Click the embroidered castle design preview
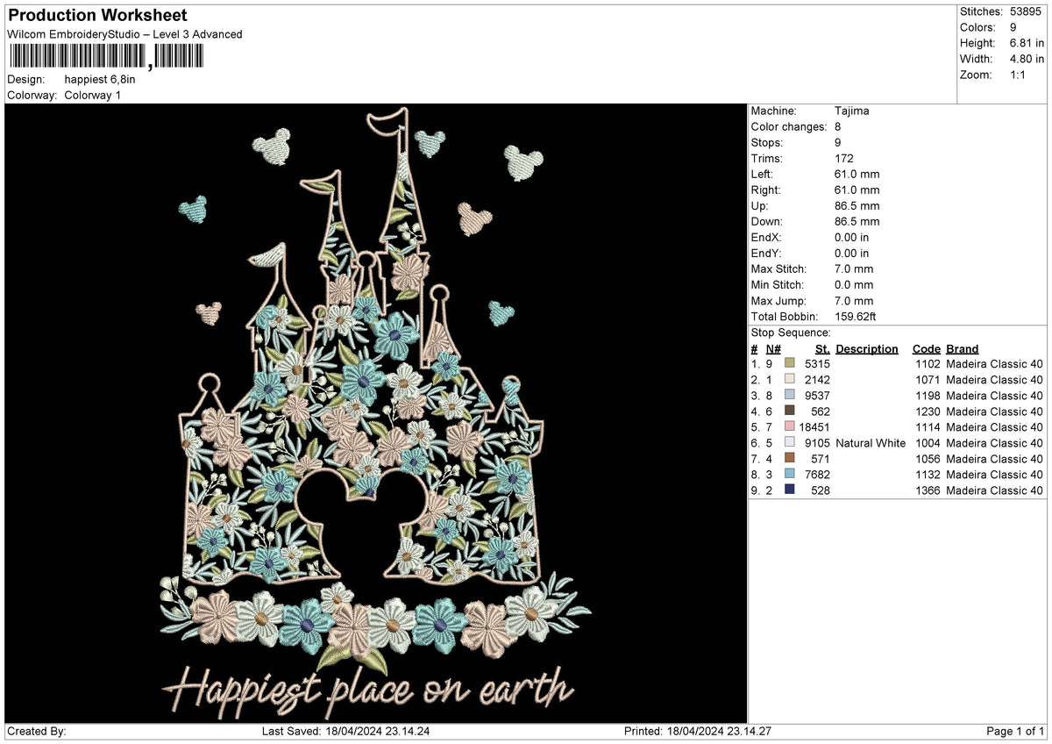The height and width of the screenshot is (744, 1052). click(x=376, y=412)
